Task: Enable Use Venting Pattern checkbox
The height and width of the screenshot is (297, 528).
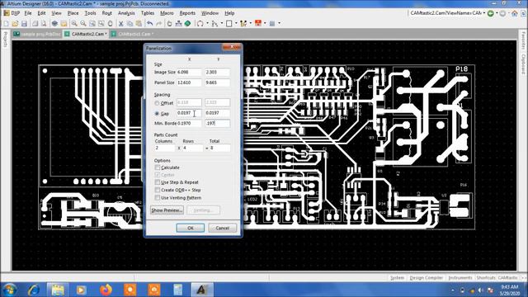Action: pyautogui.click(x=158, y=198)
